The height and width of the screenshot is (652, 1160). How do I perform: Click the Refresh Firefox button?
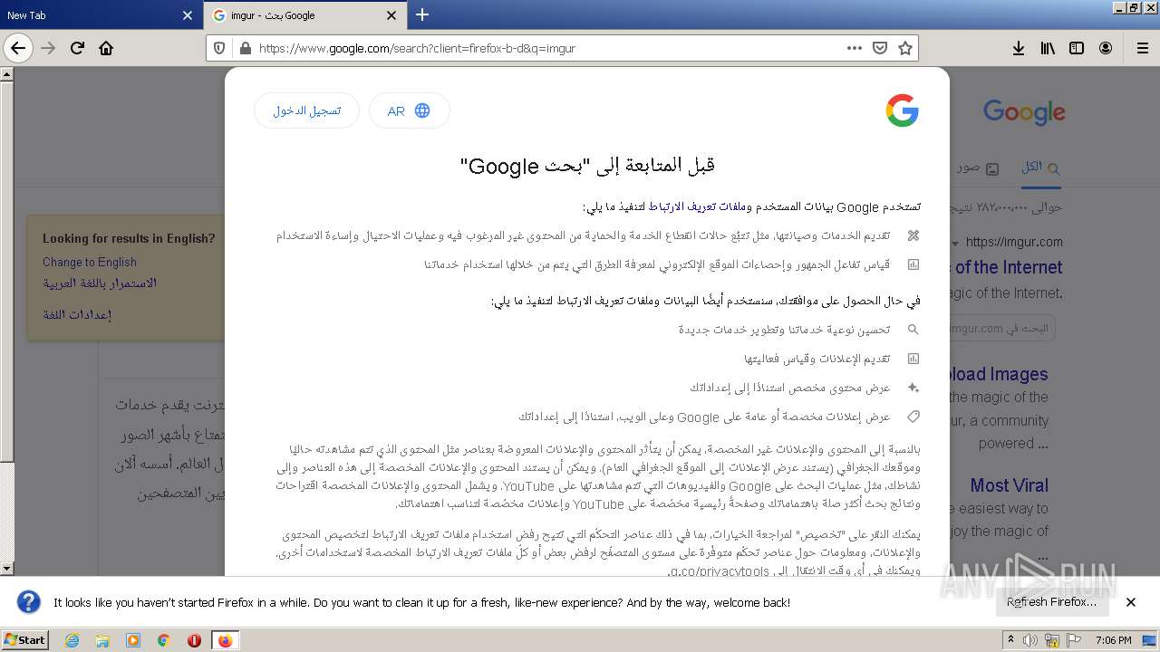1051,602
